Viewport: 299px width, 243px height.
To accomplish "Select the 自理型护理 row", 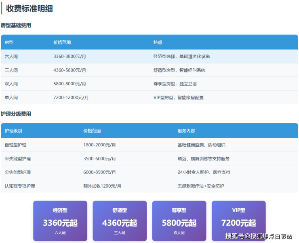I will click(149, 145).
